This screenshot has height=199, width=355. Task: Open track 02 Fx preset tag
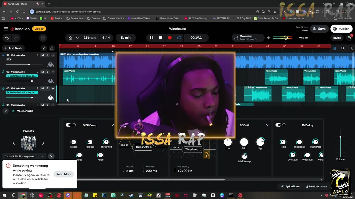[22, 76]
